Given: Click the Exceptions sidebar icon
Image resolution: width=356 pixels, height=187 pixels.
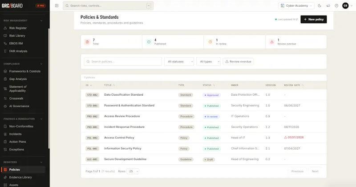Looking at the screenshot, I should 5,150.
